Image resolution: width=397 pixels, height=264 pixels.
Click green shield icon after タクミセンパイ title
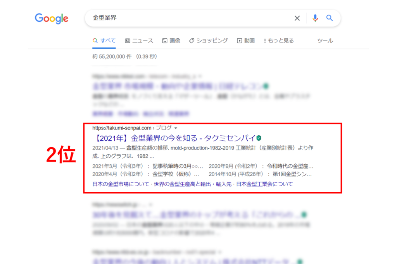point(259,138)
